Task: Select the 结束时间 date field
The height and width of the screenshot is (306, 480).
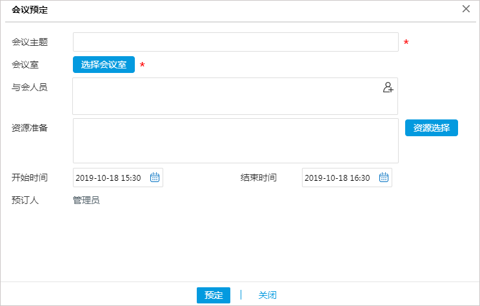Action: (338, 178)
